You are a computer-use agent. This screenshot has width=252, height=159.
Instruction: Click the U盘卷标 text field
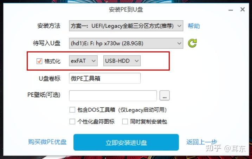(105, 78)
